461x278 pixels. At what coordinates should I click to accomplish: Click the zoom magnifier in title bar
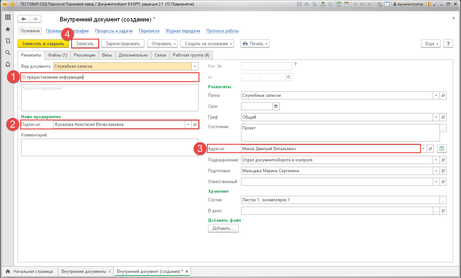[x=379, y=4]
